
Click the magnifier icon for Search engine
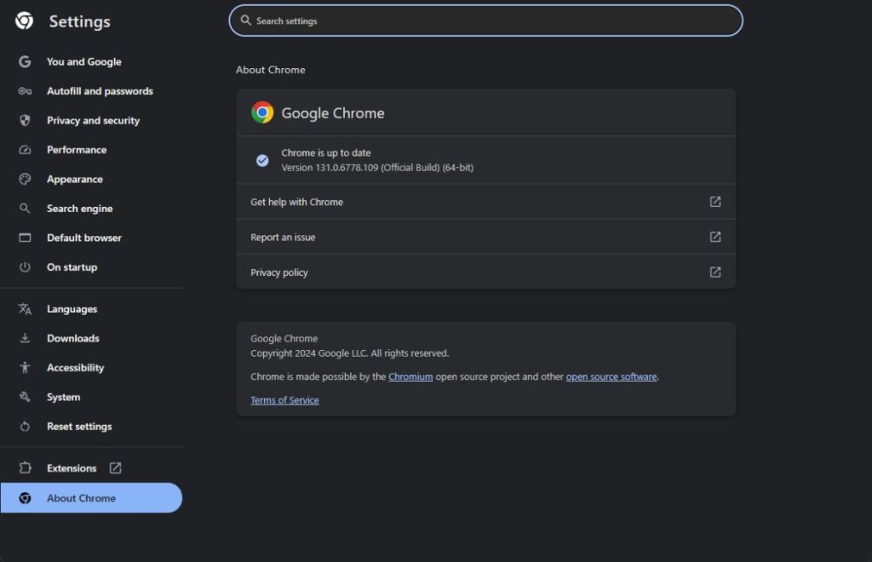(x=25, y=209)
